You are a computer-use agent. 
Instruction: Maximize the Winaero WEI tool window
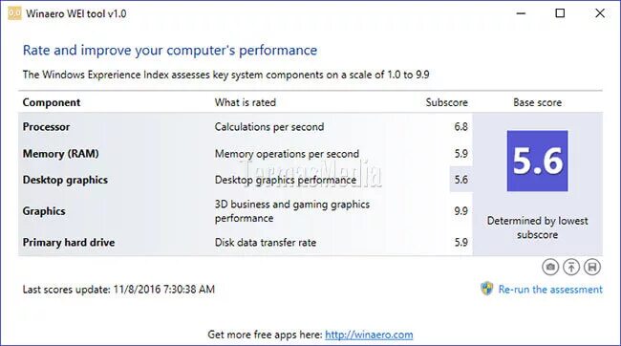point(560,13)
